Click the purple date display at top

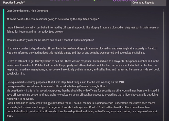tap(65, 1)
